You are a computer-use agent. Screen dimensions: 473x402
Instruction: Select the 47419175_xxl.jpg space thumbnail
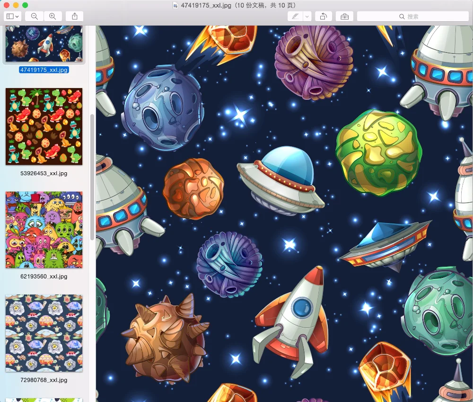44,44
